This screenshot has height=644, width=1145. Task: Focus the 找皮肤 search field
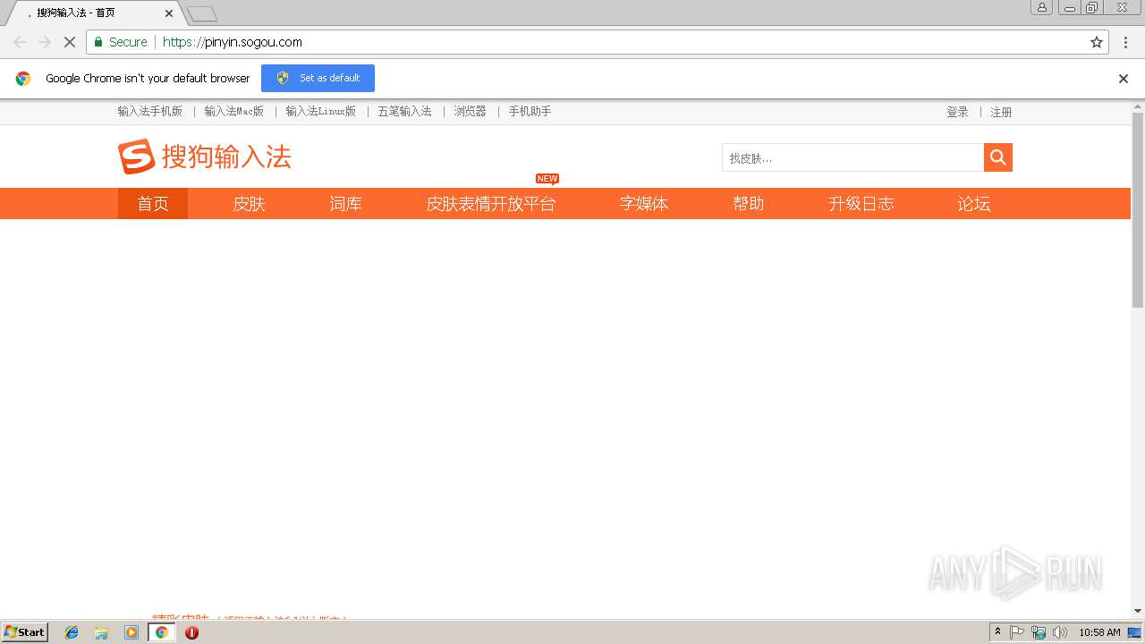852,157
